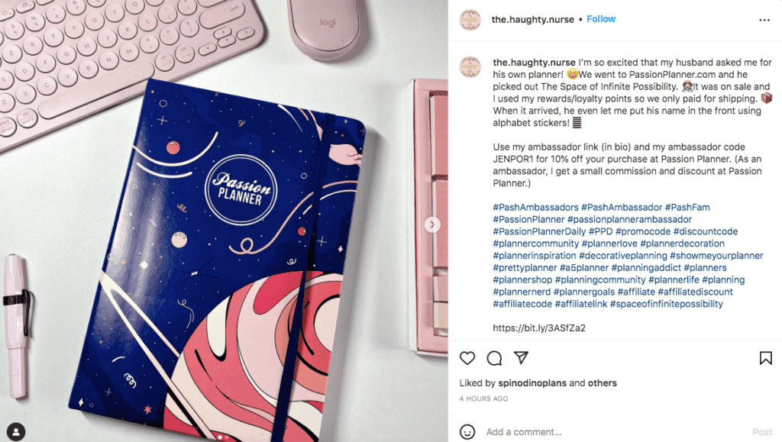
Task: Click the Post comment button
Action: (762, 432)
